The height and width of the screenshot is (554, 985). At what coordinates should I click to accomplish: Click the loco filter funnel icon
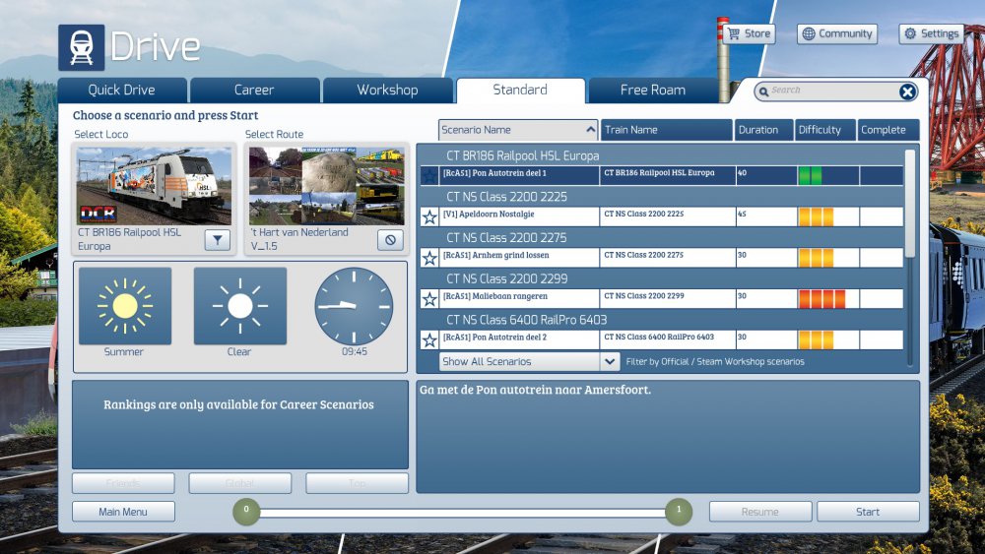pyautogui.click(x=218, y=239)
